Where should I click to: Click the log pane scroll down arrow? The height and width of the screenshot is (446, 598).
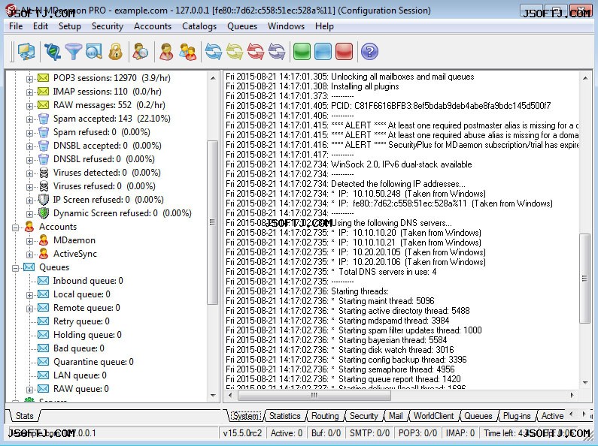click(x=584, y=382)
